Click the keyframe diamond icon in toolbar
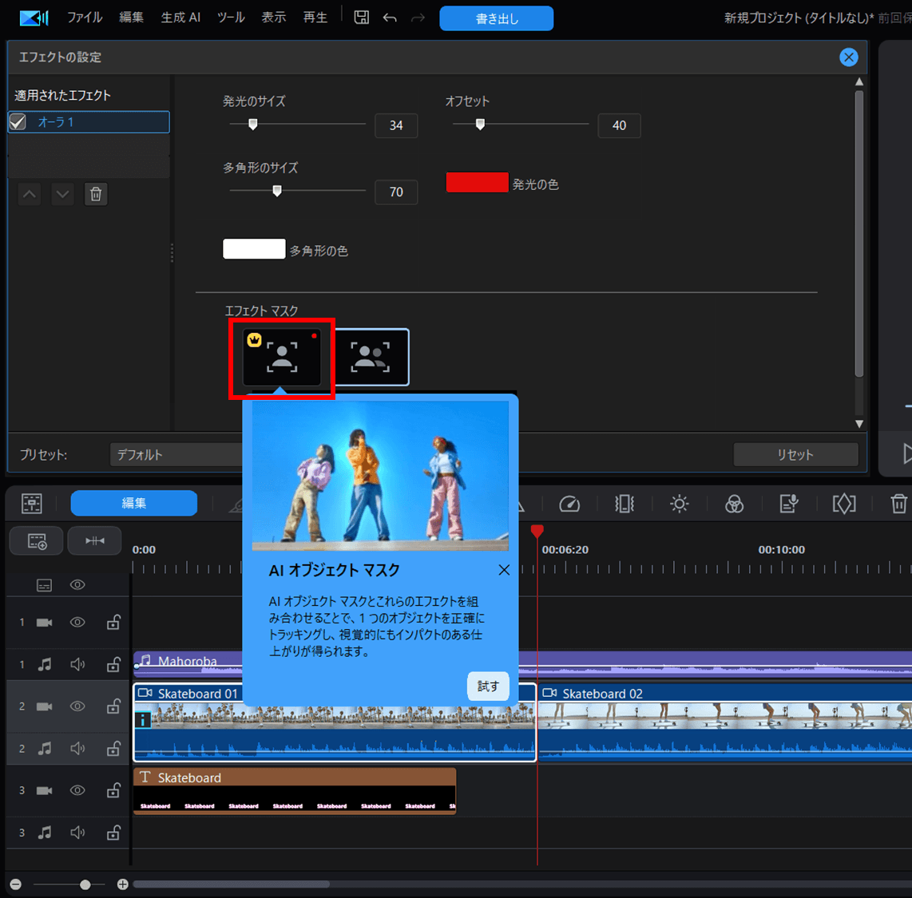This screenshot has width=912, height=898. 843,504
